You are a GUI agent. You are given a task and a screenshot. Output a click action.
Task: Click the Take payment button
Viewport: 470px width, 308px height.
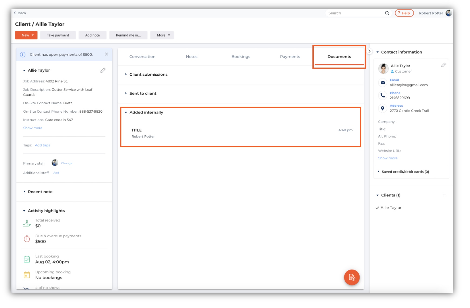point(58,35)
